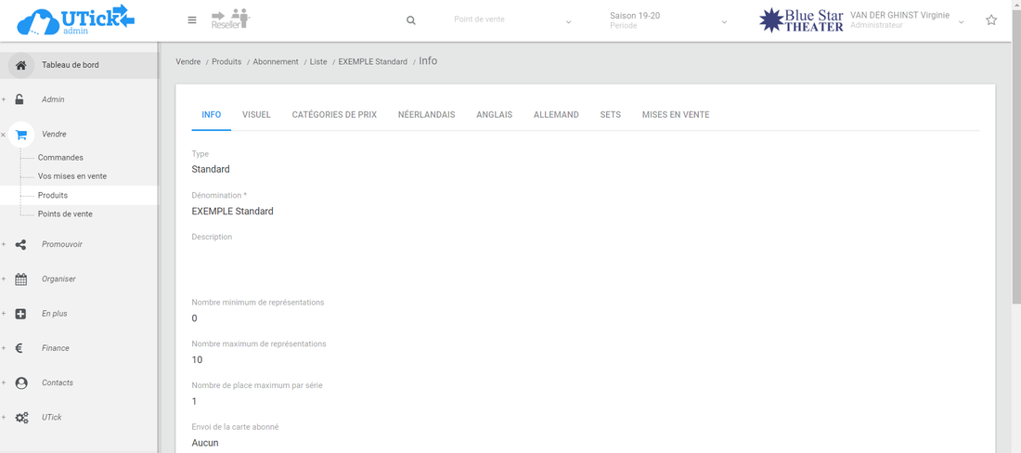This screenshot has width=1021, height=453.
Task: Click the UTick gears icon
Action: [x=21, y=418]
